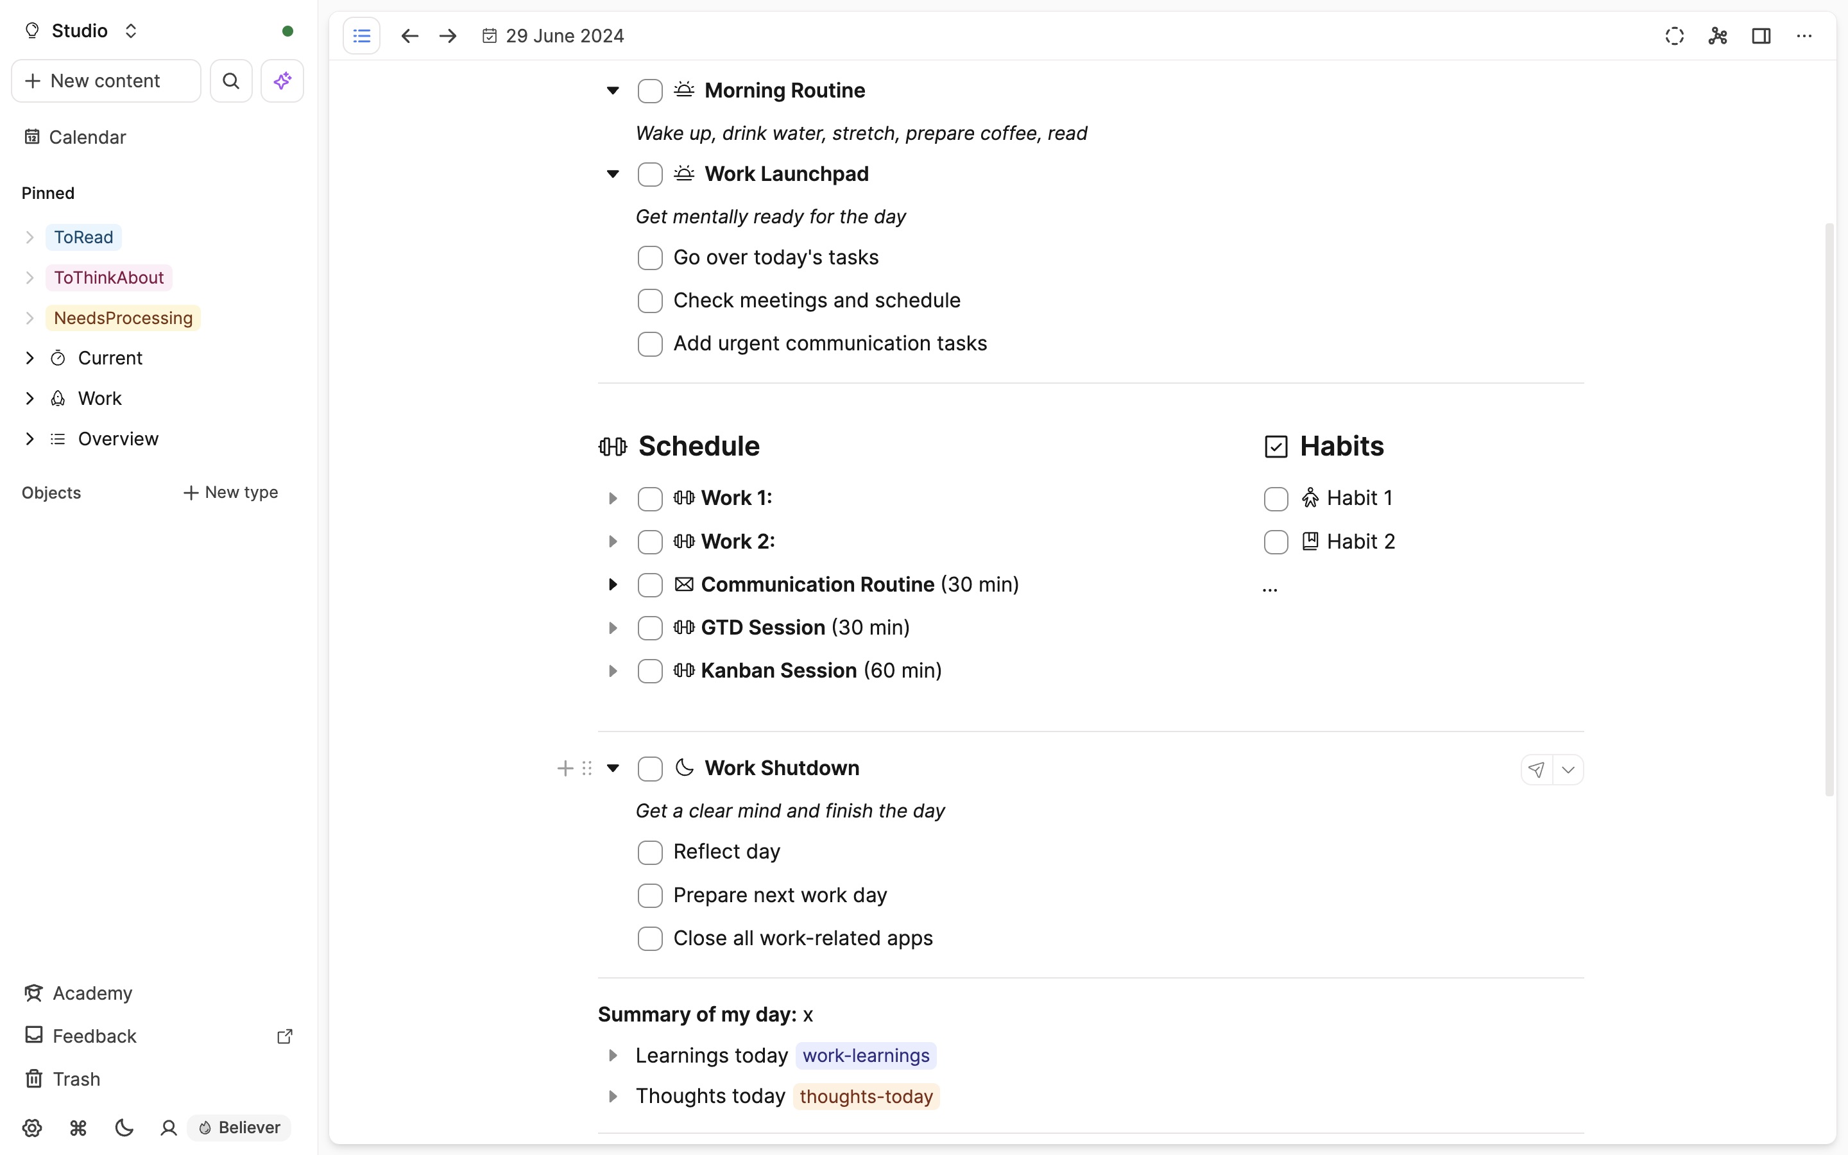Toggle dark mode moon icon
The image size is (1848, 1155).
[x=124, y=1127]
